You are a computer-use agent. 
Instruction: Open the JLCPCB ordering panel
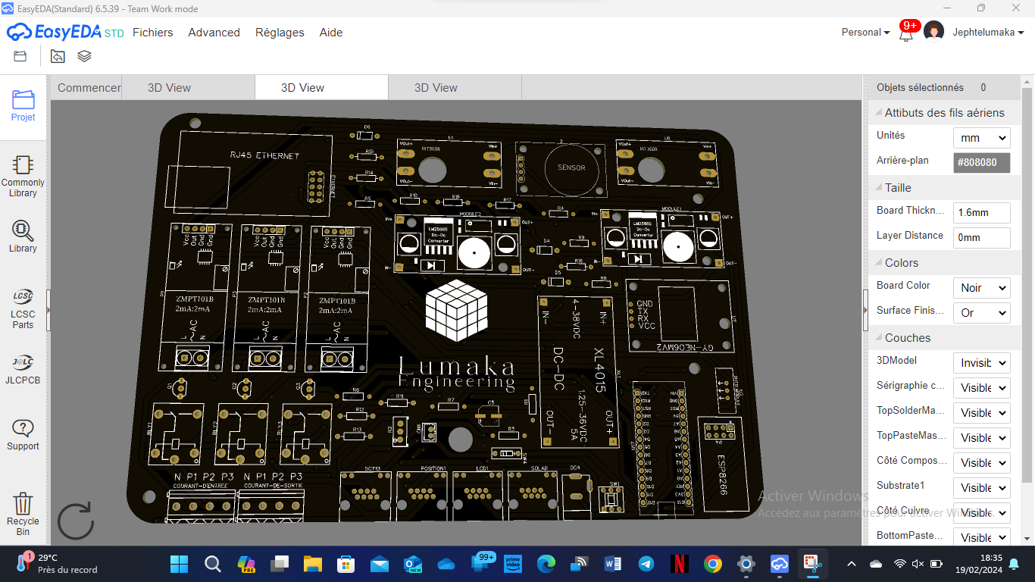click(23, 368)
